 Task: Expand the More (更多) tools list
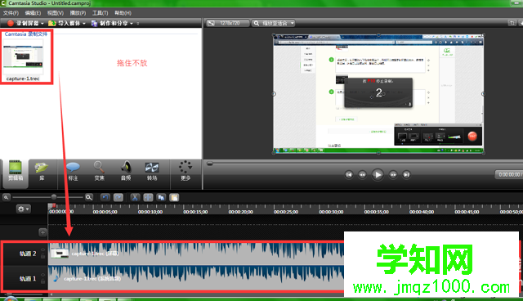pos(186,171)
